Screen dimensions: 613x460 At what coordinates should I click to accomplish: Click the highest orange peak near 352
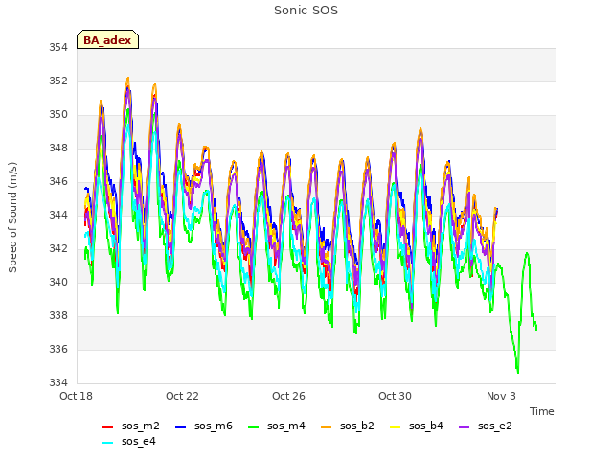(127, 79)
